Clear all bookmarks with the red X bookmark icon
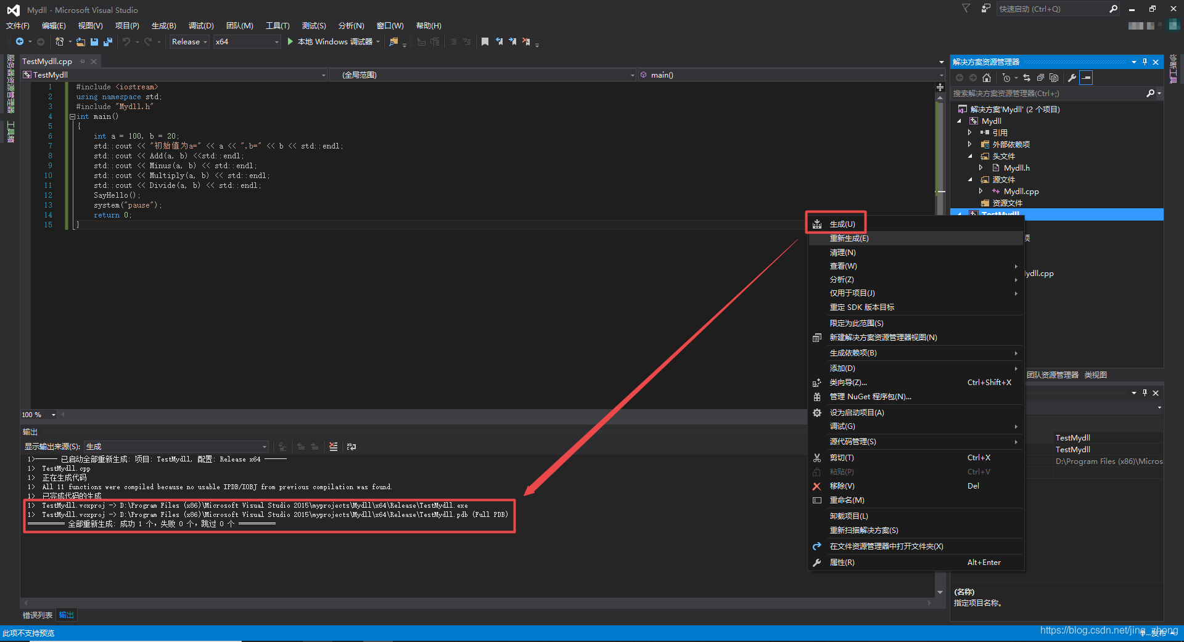This screenshot has width=1184, height=642. click(526, 41)
